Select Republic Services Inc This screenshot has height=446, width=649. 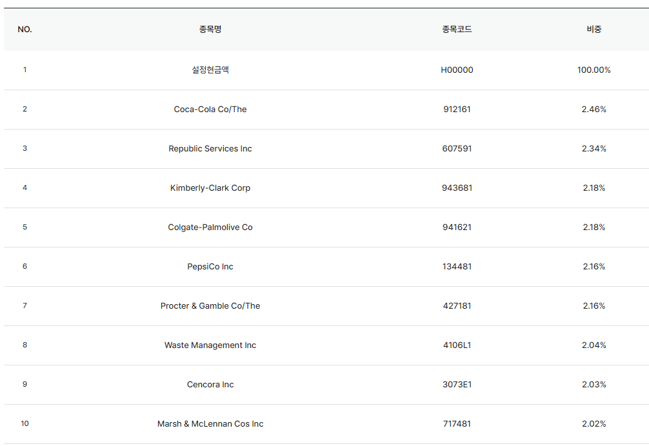point(210,148)
